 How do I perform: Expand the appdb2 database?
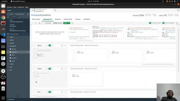[8, 43]
